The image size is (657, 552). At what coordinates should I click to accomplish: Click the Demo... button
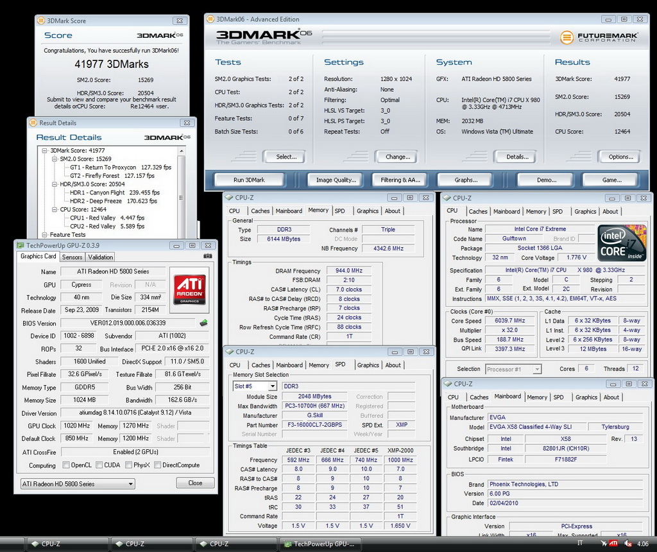[547, 180]
